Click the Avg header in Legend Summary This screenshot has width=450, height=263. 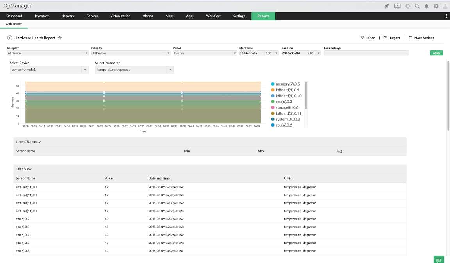click(339, 151)
